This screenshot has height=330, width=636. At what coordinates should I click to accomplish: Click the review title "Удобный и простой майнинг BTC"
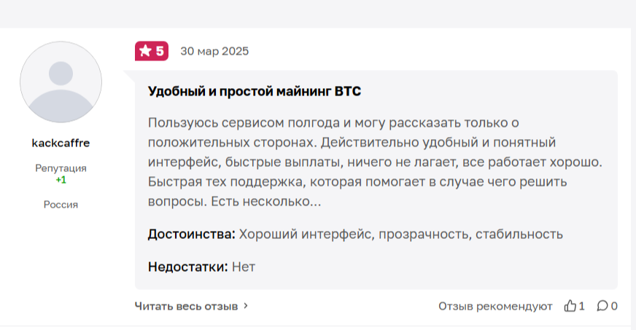tap(255, 92)
